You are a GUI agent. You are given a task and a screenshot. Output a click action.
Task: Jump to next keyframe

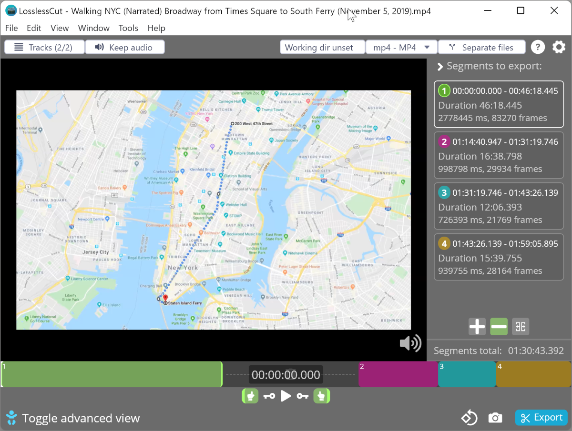[303, 396]
